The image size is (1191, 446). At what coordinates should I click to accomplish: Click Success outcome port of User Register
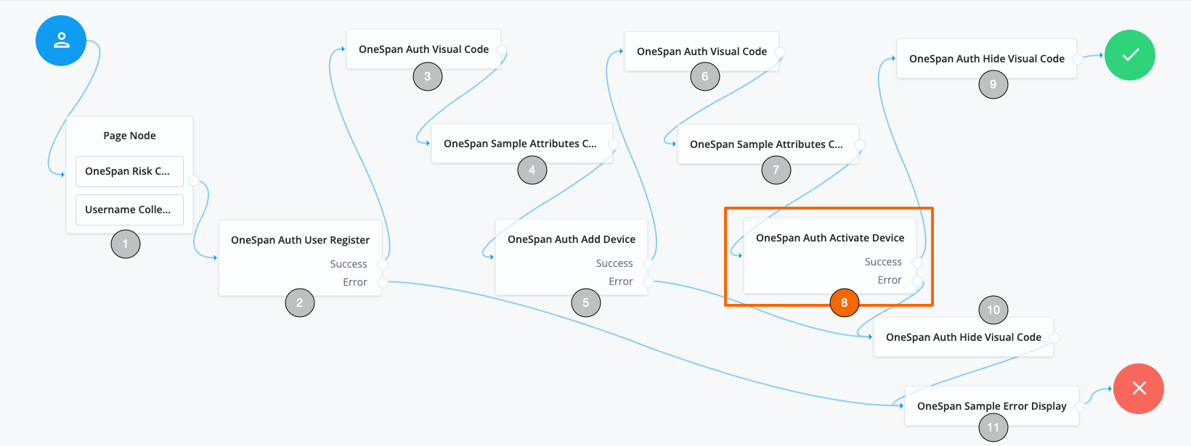(x=383, y=265)
